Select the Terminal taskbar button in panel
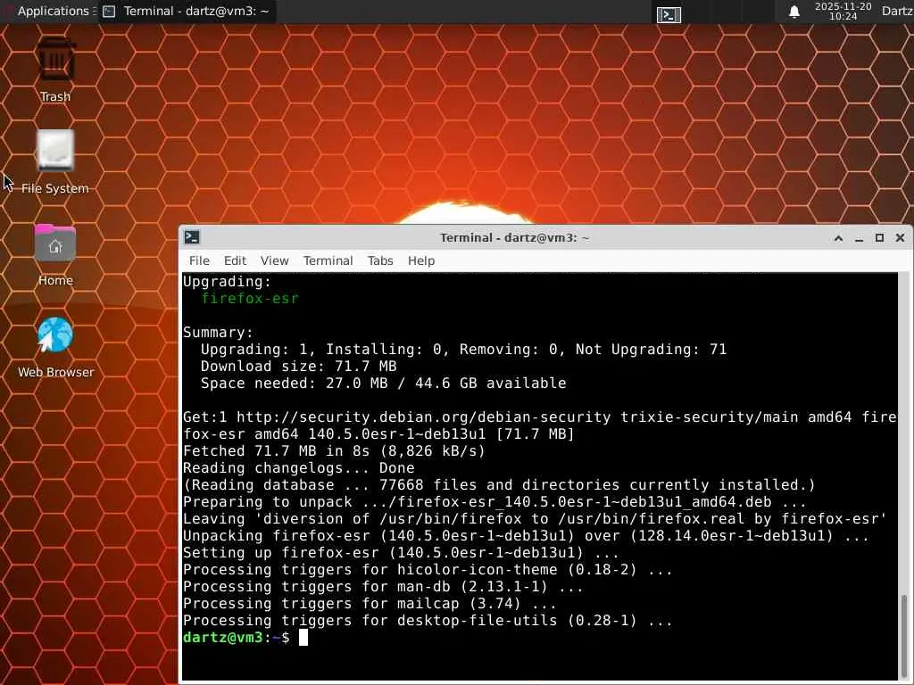 point(187,11)
